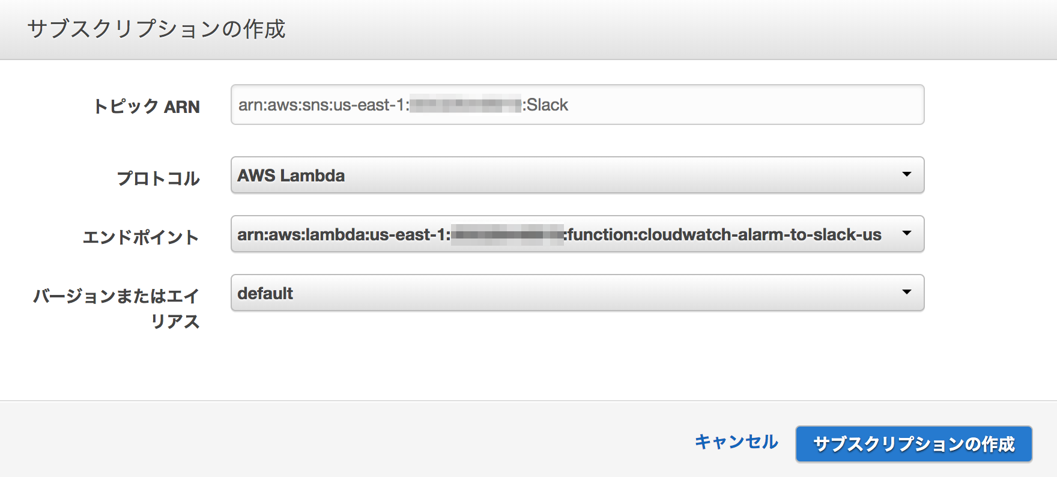
Task: Click the arrow icon on the default dropdown
Action: click(x=906, y=292)
